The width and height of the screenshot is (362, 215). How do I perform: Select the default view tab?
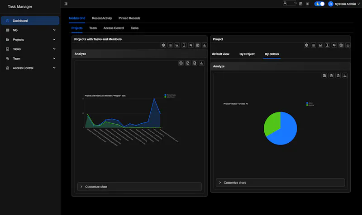click(x=221, y=54)
